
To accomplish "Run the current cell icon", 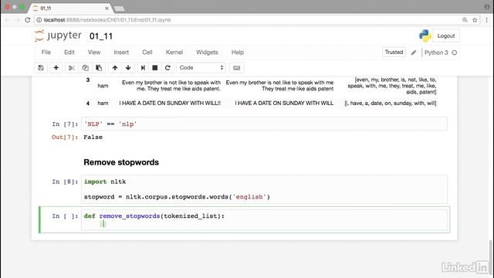I will (x=143, y=68).
